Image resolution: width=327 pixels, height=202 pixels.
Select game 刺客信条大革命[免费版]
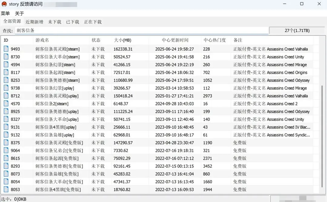click(x=59, y=182)
